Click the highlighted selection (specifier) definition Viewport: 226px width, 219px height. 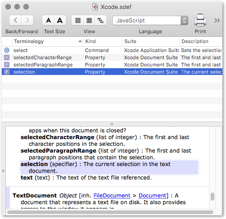coord(109,167)
